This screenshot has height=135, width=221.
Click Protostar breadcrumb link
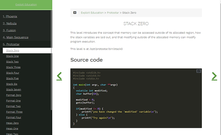click(113, 13)
